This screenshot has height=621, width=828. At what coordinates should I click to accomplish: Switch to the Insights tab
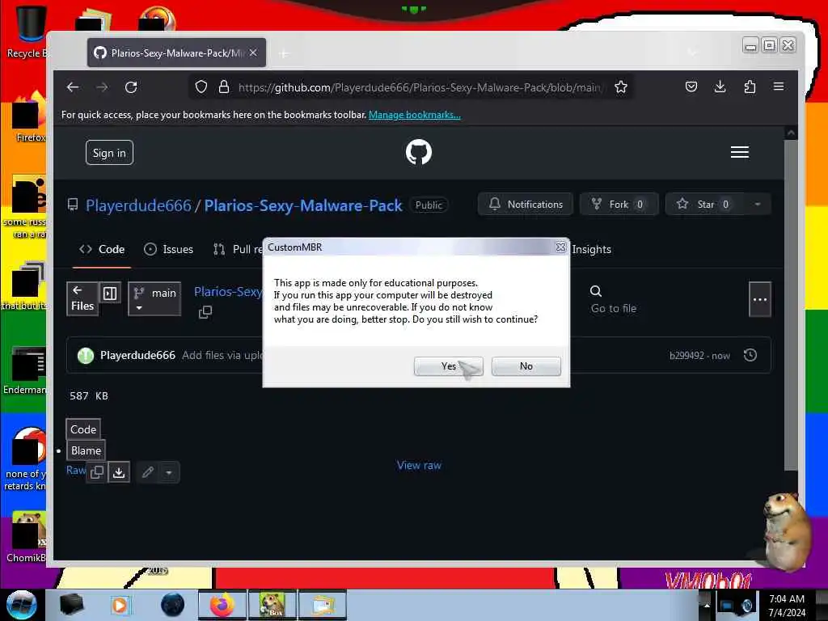(x=591, y=249)
